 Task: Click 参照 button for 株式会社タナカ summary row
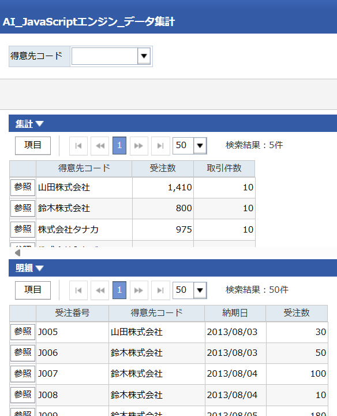(x=23, y=230)
